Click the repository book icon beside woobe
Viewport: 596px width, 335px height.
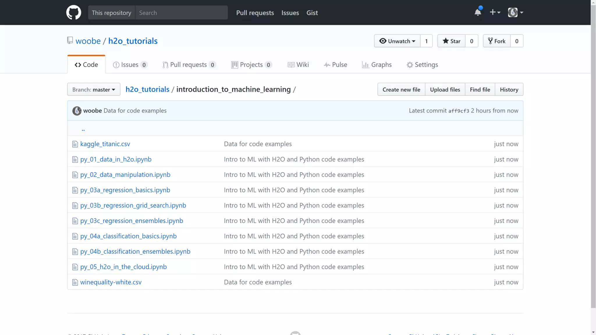70,40
